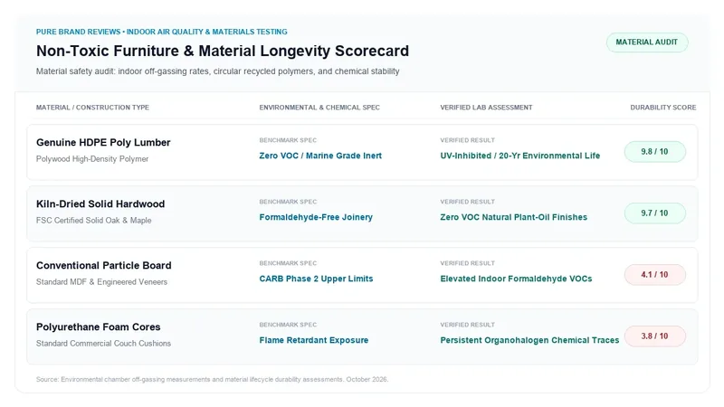Click the Verified Lab Assessment column header

[486, 108]
